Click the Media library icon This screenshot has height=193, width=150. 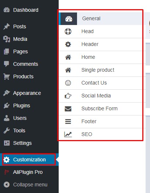[x=7, y=39]
